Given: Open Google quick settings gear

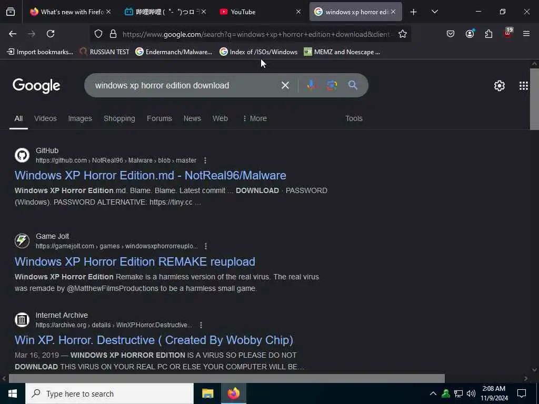Looking at the screenshot, I should click(x=499, y=86).
